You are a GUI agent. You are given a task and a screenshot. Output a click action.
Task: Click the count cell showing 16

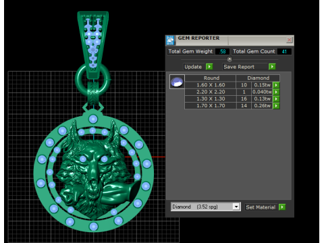[244, 99]
